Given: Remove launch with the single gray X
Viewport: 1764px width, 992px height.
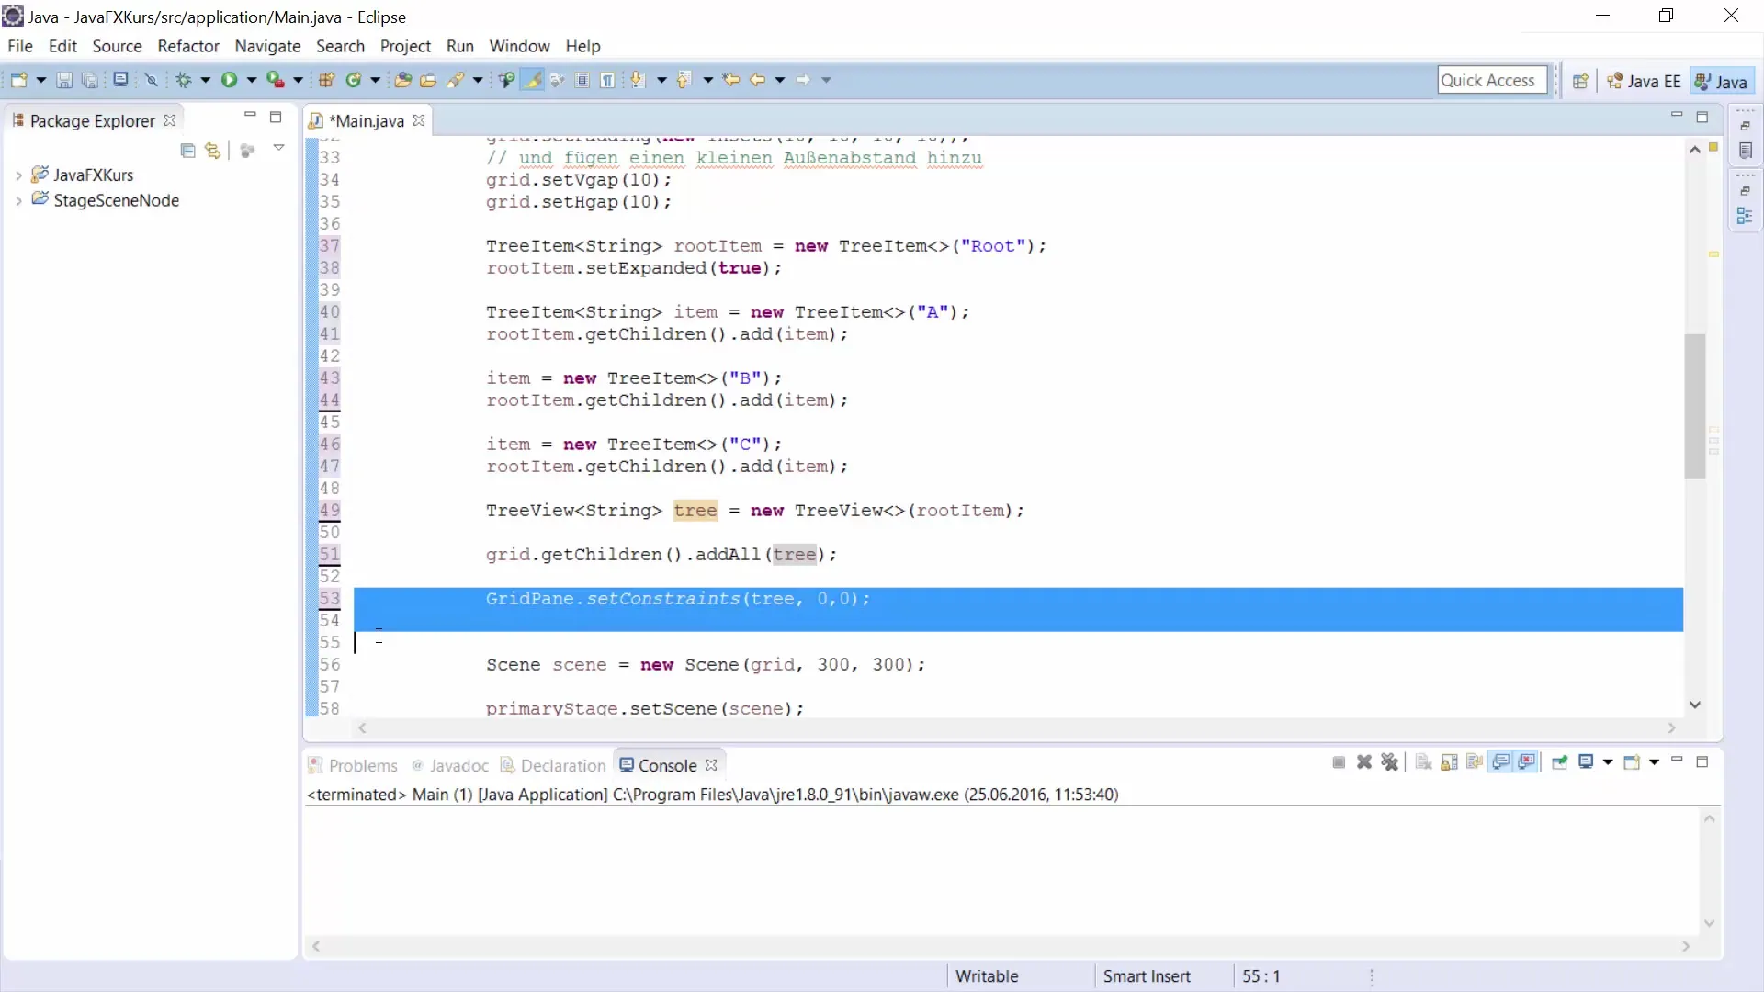Looking at the screenshot, I should pyautogui.click(x=1364, y=762).
